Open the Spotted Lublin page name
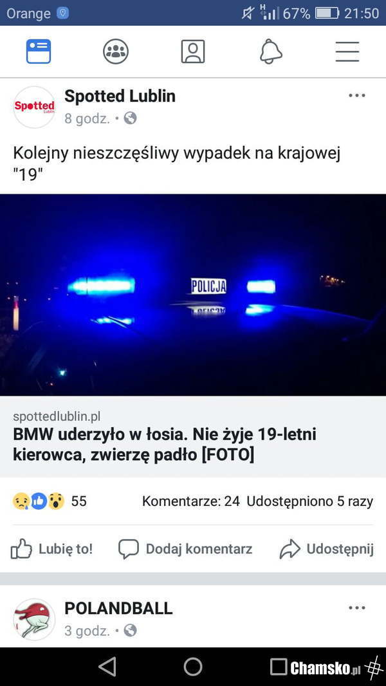This screenshot has width=386, height=686. click(x=120, y=97)
